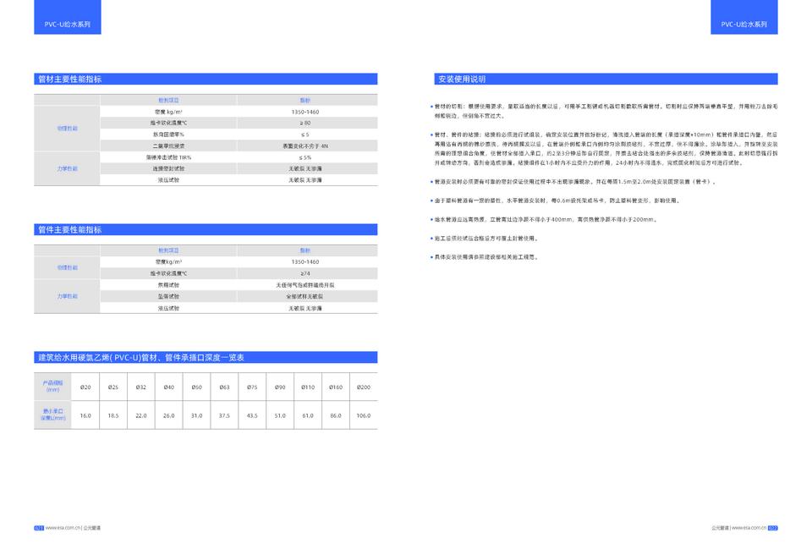Select the Ø20 product size cell
812x555 pixels.
coord(85,387)
